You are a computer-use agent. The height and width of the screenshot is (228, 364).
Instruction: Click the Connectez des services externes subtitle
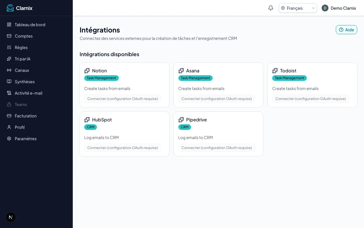(x=158, y=38)
